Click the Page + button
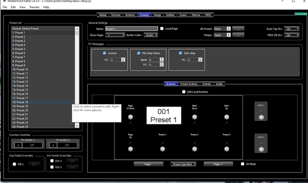The image size is (308, 183). [218, 164]
